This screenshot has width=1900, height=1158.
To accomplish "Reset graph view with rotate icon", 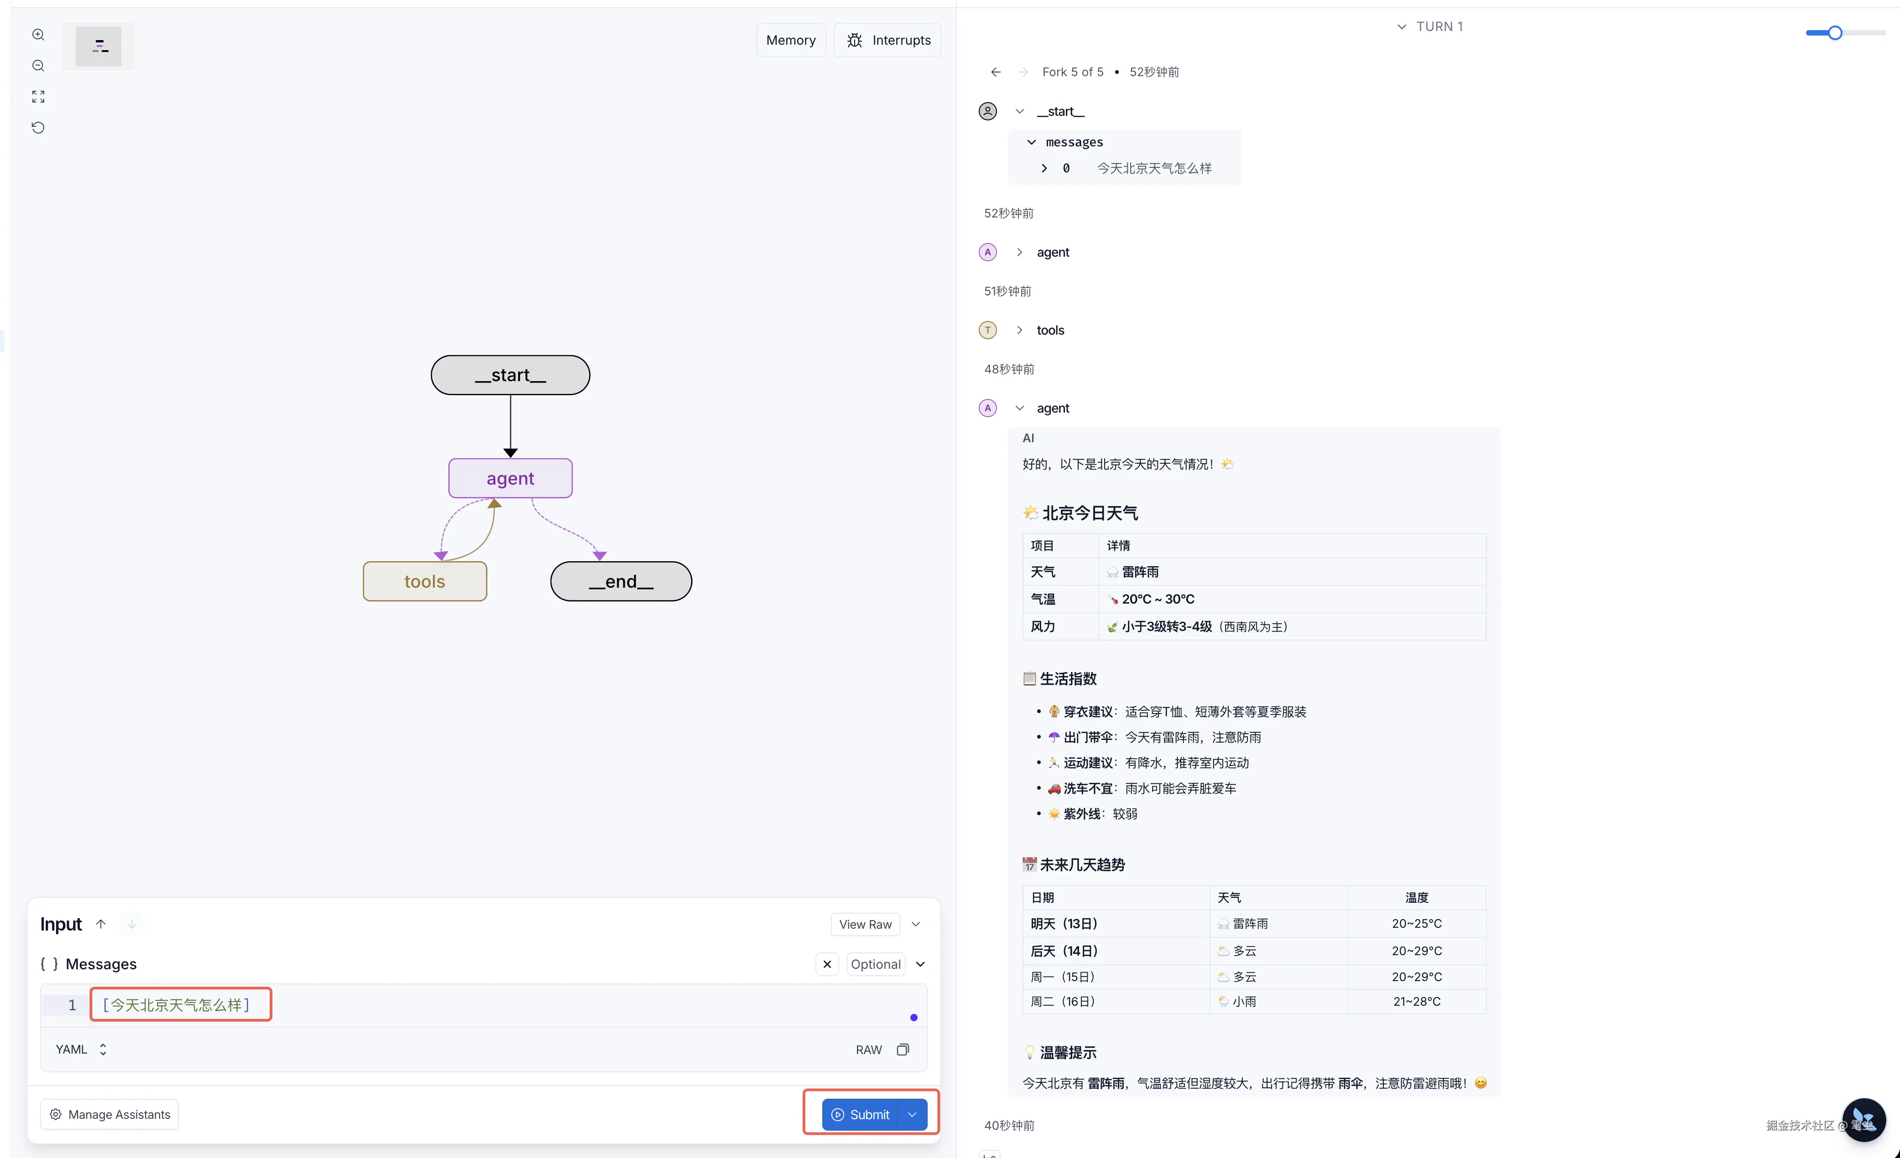I will (38, 127).
